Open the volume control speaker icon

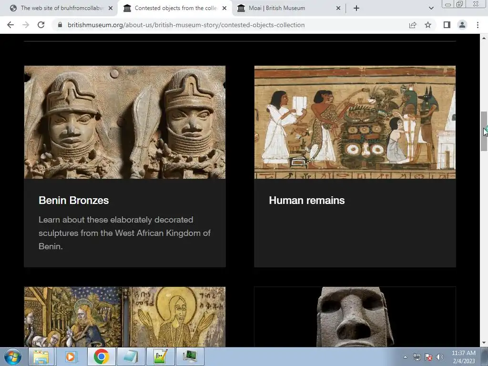coord(440,357)
